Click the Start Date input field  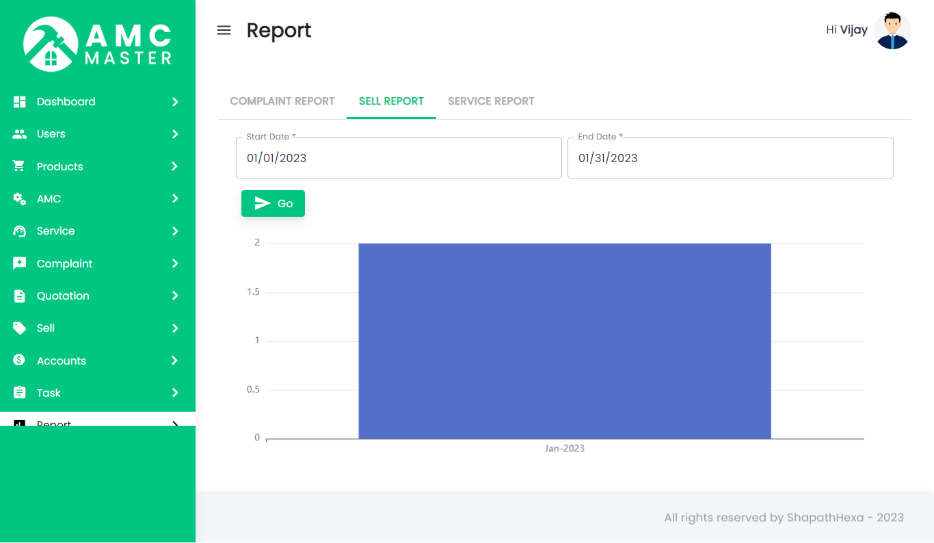(x=399, y=158)
